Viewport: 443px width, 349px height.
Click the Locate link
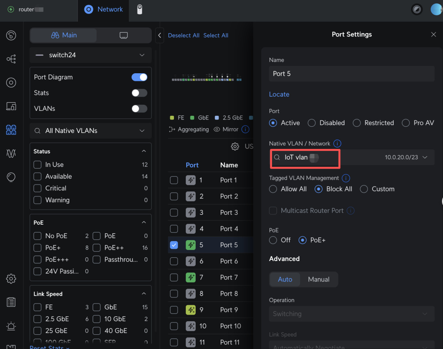[279, 94]
